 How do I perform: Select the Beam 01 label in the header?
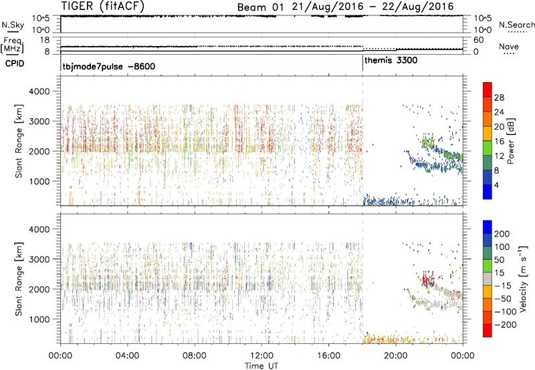click(x=260, y=7)
